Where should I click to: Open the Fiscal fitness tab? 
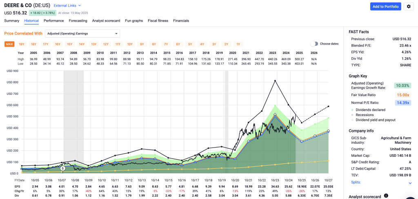158,20
